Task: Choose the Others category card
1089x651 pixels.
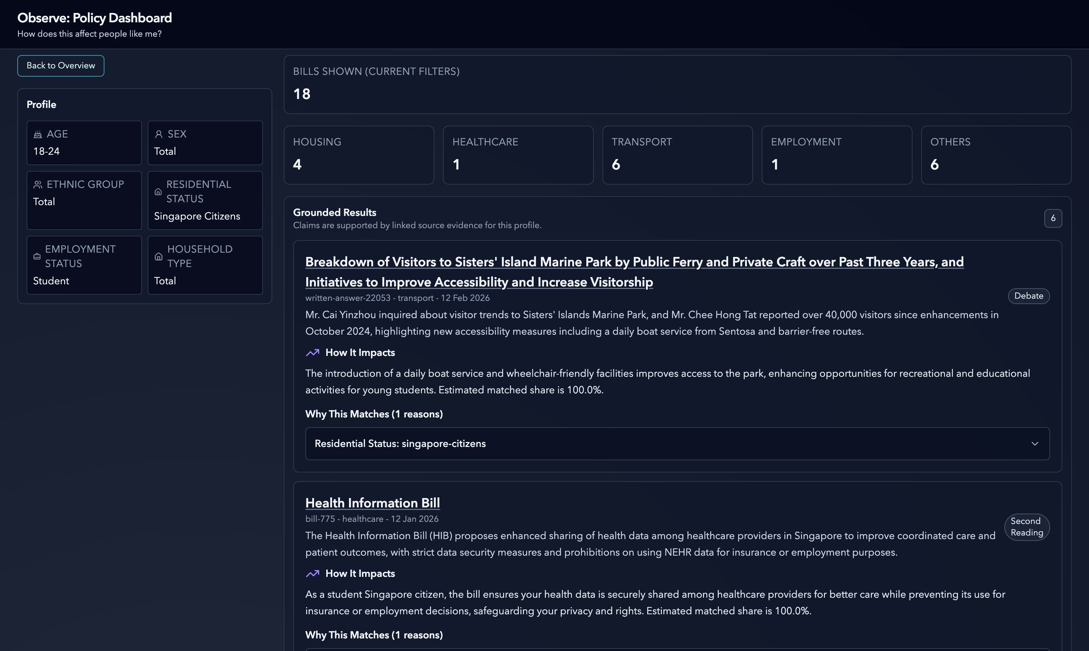Action: pos(995,155)
